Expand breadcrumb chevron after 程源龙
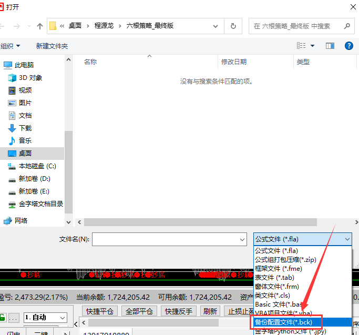Image resolution: width=359 pixels, height=335 pixels. pyautogui.click(x=120, y=26)
